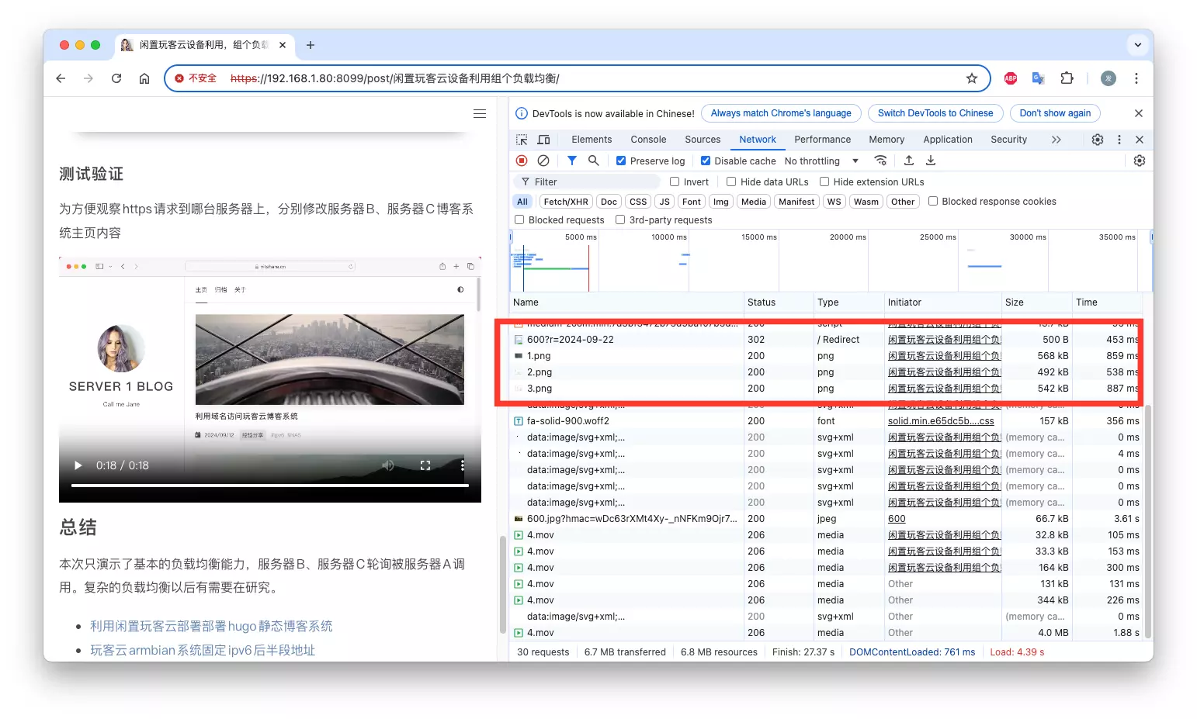Switch to the Elements tab
This screenshot has width=1197, height=719.
coord(592,140)
